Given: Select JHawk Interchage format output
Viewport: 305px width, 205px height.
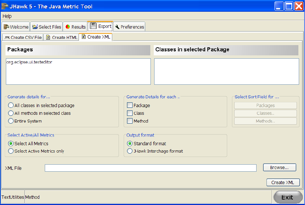Looking at the screenshot, I should click(155, 151).
